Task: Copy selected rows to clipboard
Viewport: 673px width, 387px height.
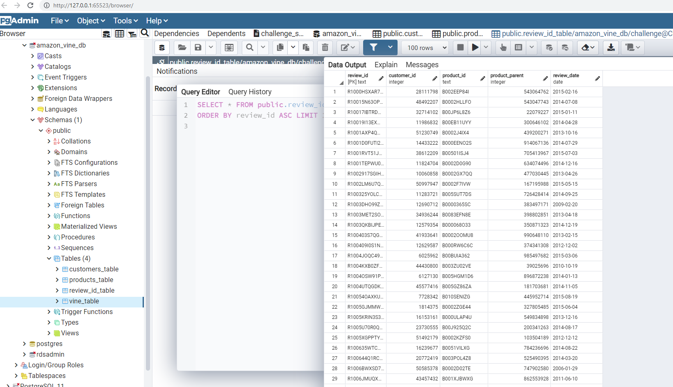Action: click(280, 48)
